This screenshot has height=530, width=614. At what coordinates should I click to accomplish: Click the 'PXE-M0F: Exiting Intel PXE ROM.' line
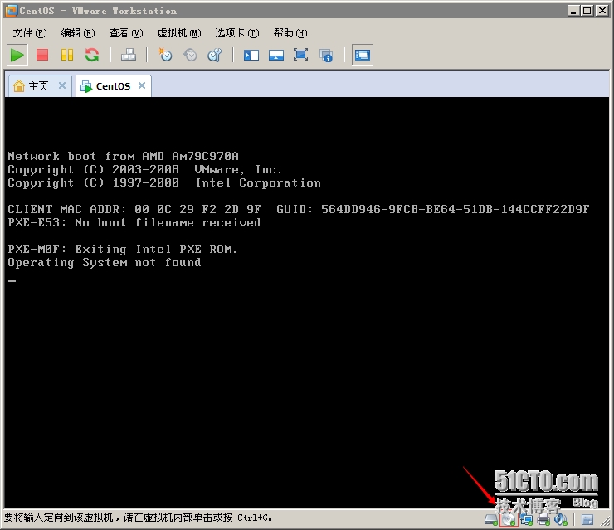pyautogui.click(x=122, y=249)
